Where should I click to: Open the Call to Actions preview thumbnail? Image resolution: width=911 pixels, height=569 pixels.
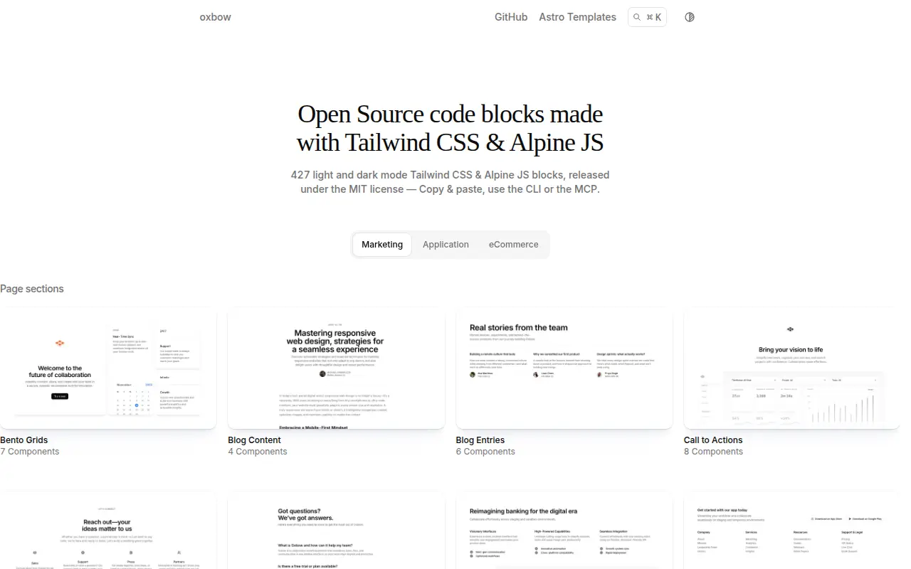tap(791, 368)
